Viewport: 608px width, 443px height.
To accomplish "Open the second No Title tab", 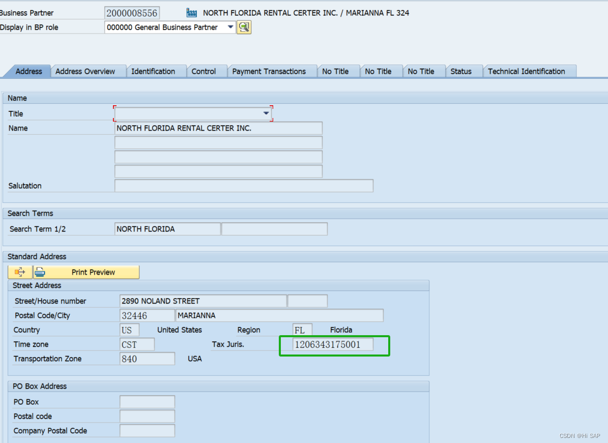I will point(378,71).
